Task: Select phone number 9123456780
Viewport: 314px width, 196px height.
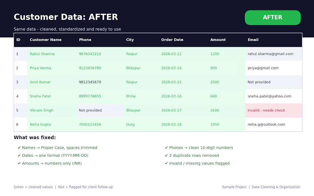Action: pyautogui.click(x=90, y=68)
